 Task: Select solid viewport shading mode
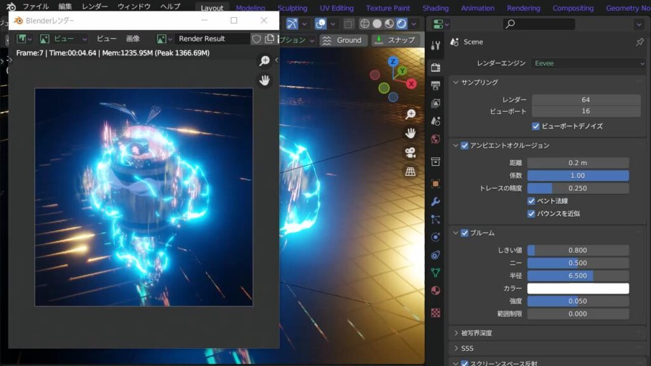point(377,24)
